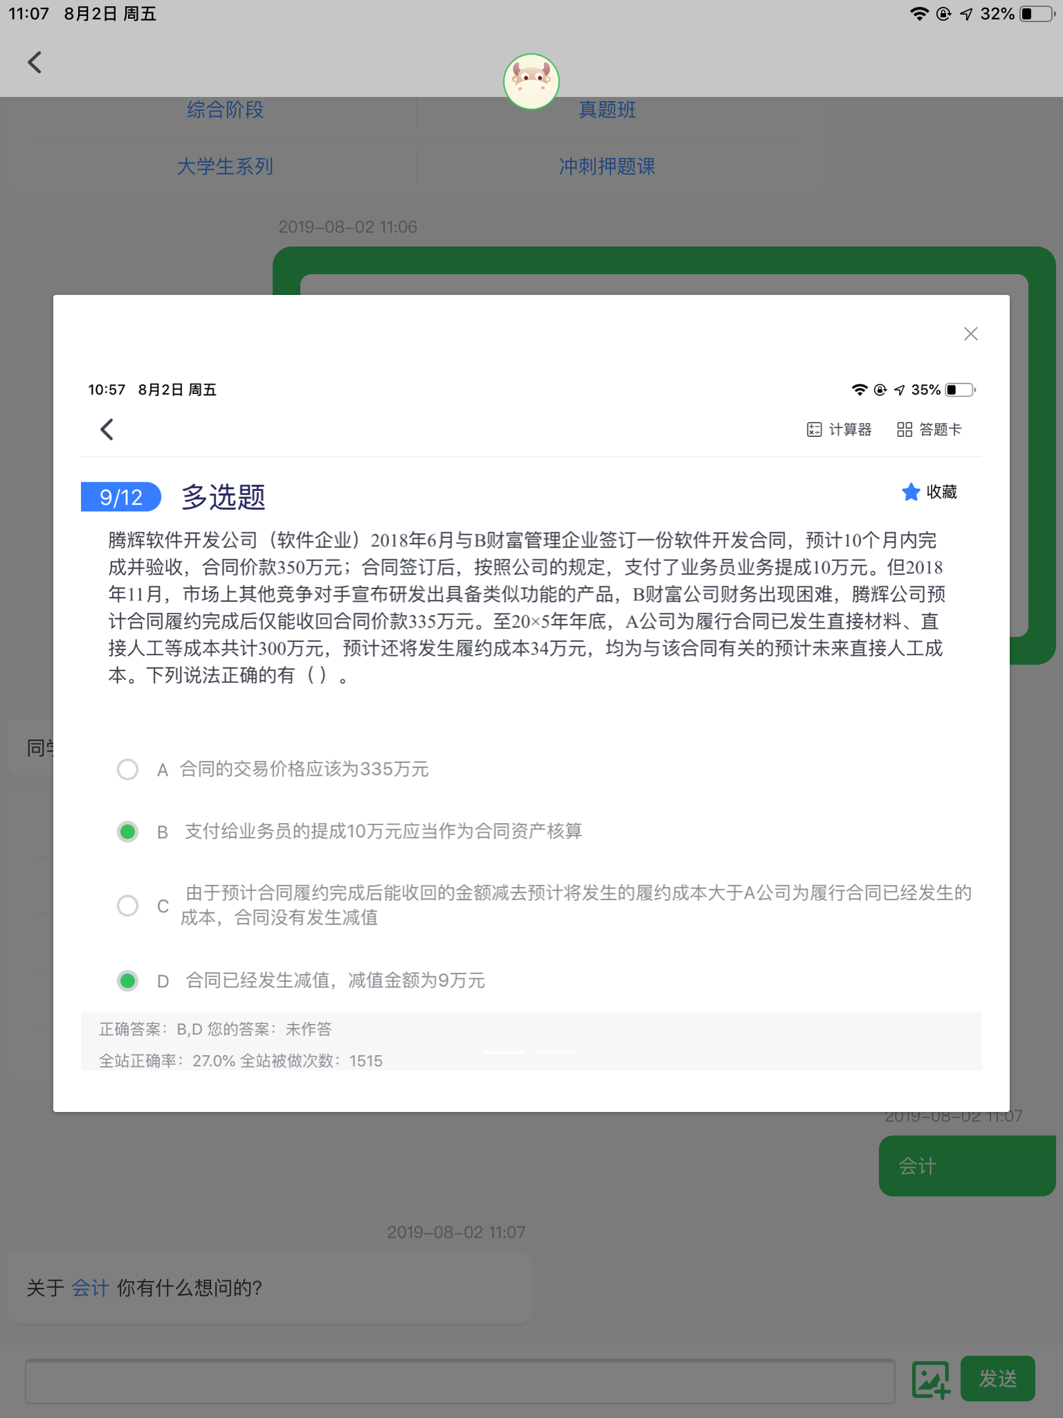Screen dimensions: 1063x1418
Task: Open the 计算器 calculator tool
Action: pos(839,430)
